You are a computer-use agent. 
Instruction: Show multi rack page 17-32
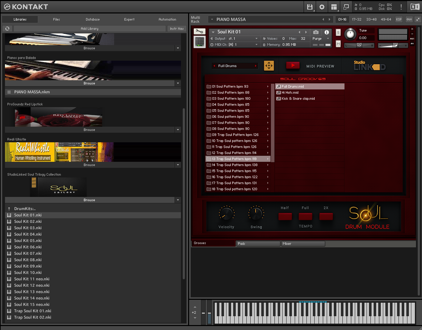tap(357, 19)
